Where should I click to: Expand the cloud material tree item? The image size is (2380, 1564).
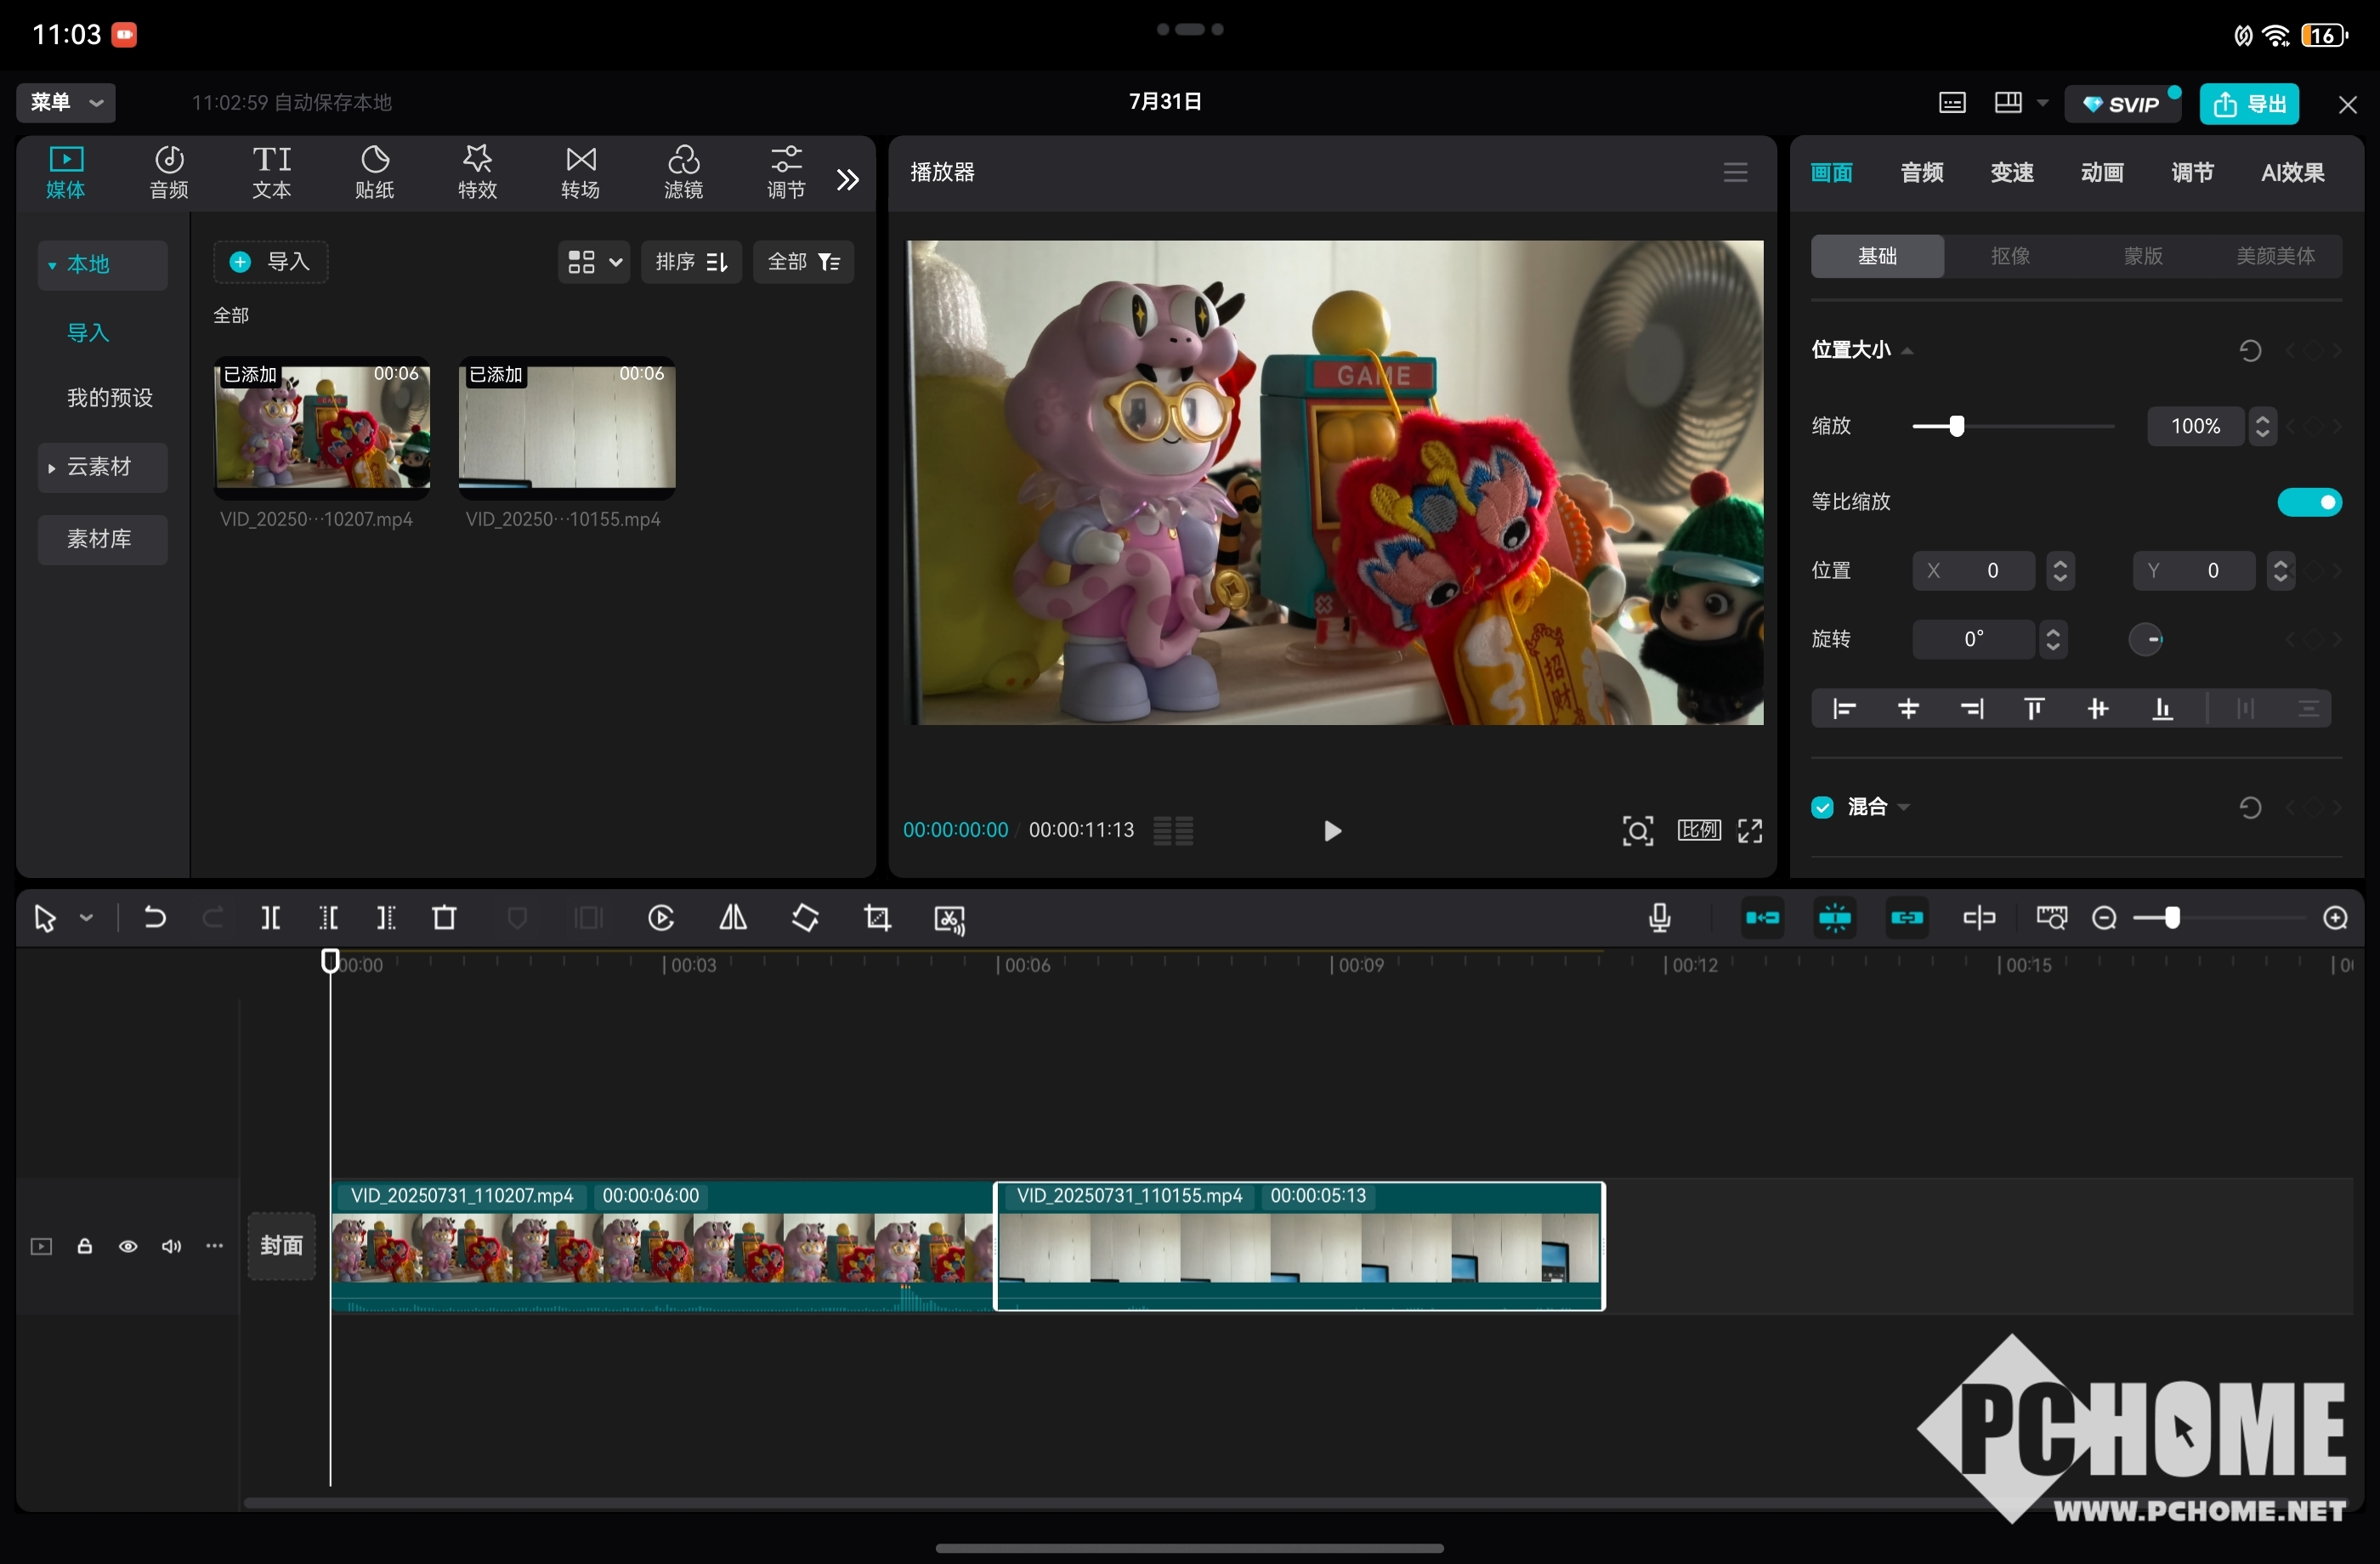click(51, 468)
